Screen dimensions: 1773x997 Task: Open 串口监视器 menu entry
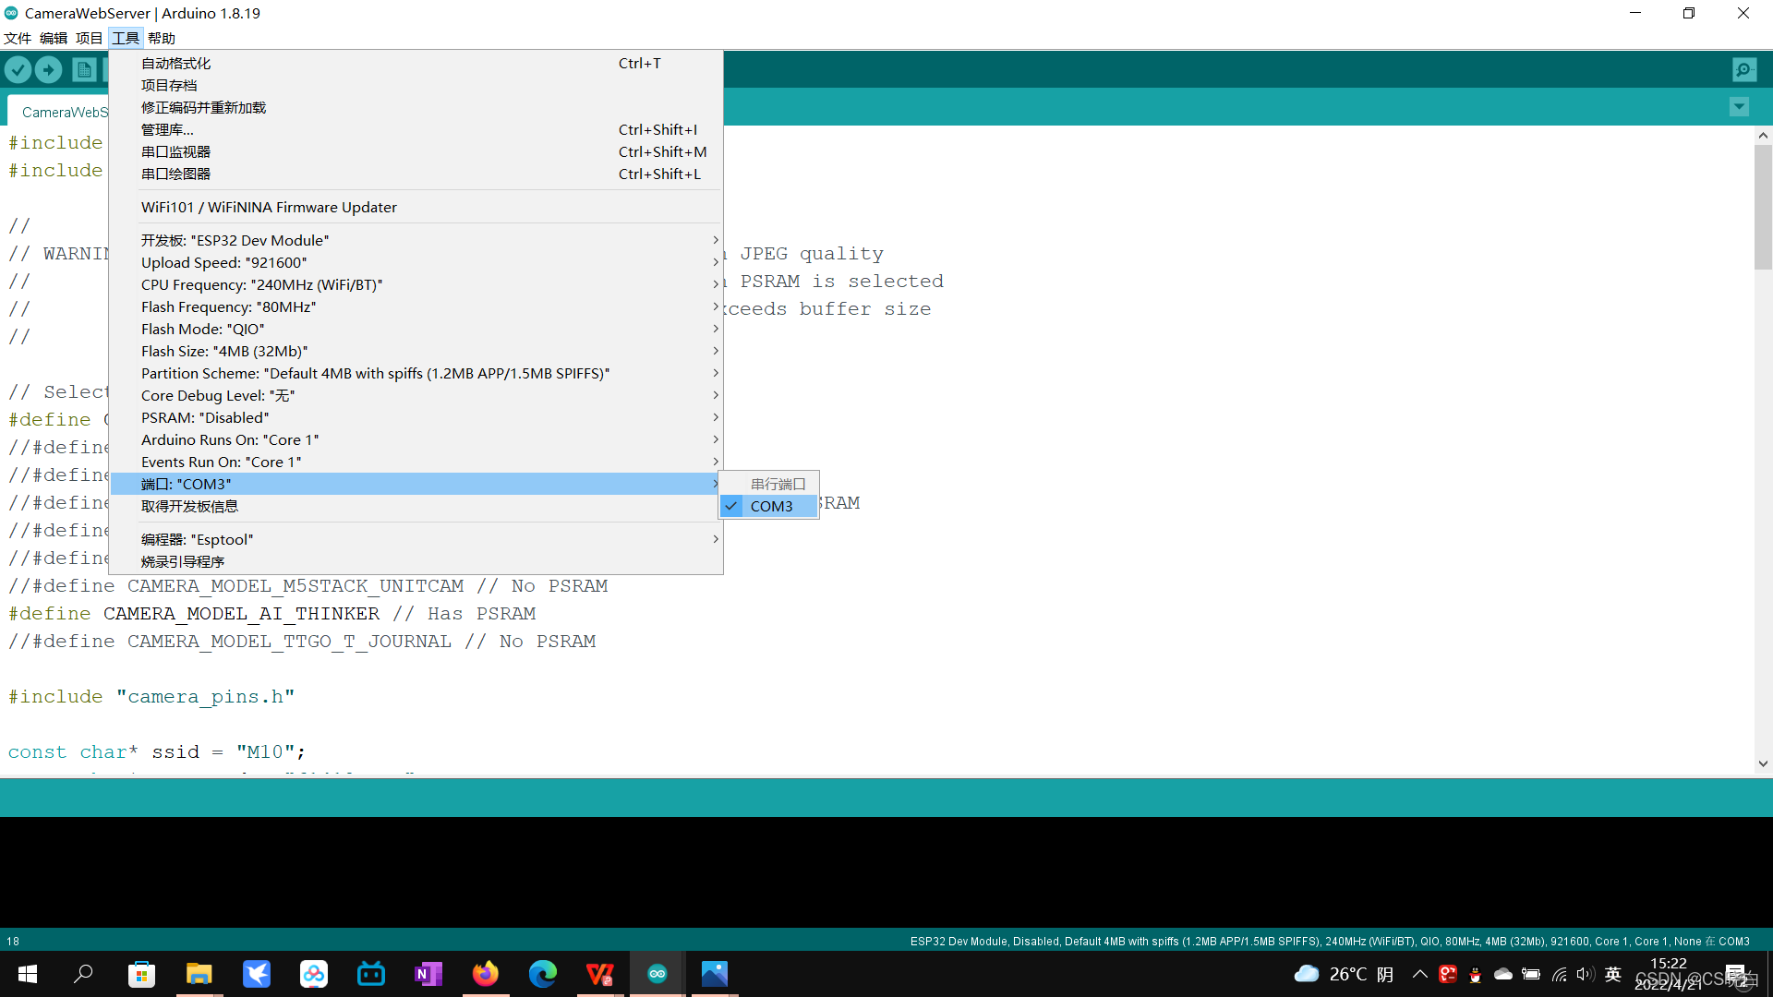click(x=416, y=151)
